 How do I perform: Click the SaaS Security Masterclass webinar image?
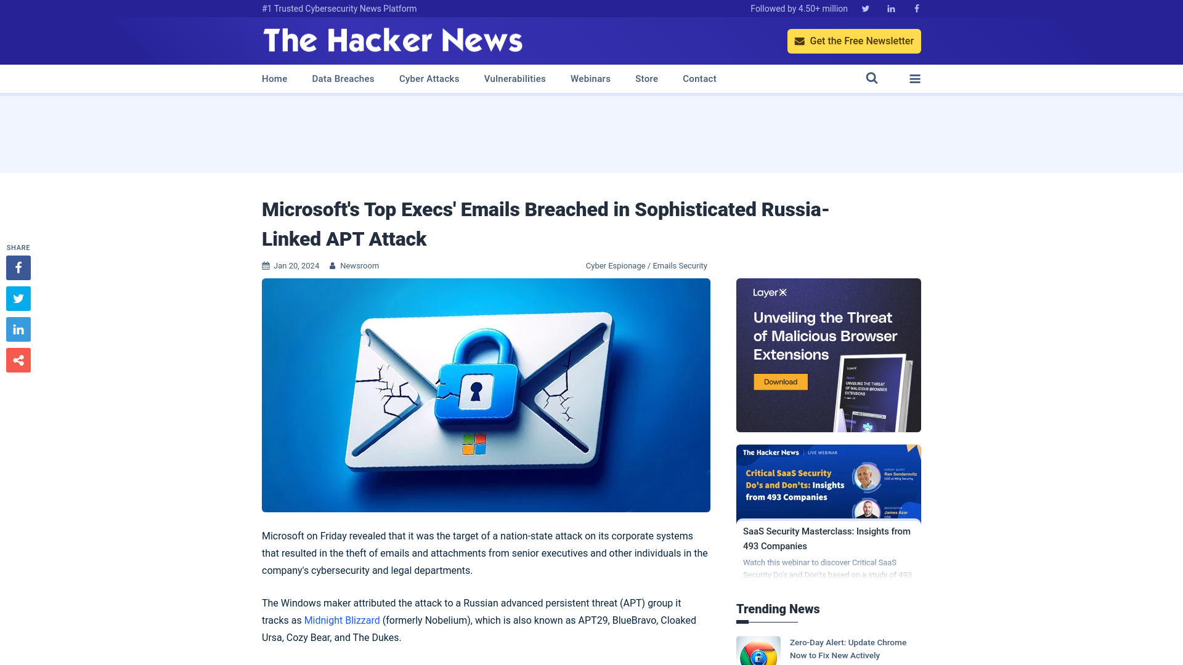tap(828, 482)
